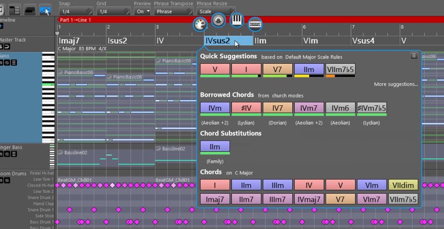
Task: Mute the Room Drums track
Action: click(1, 180)
